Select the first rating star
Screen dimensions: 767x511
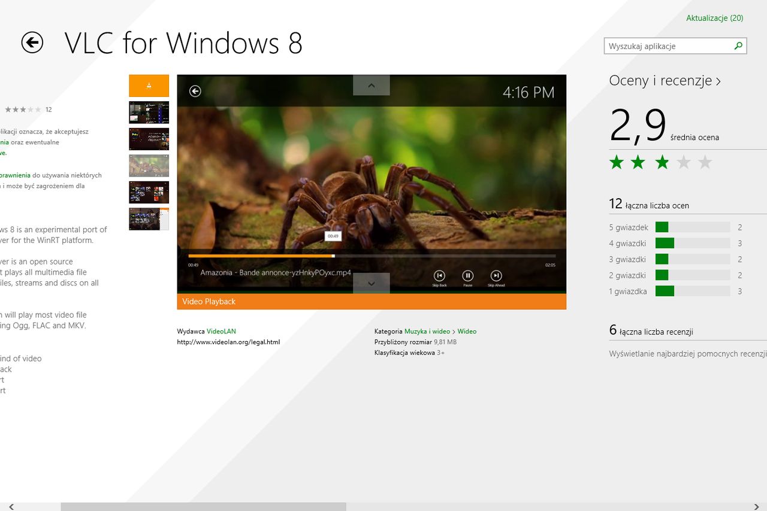(x=617, y=162)
